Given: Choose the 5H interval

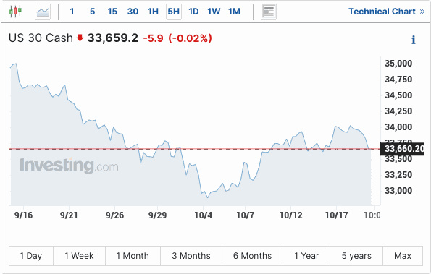Looking at the screenshot, I should (x=174, y=12).
